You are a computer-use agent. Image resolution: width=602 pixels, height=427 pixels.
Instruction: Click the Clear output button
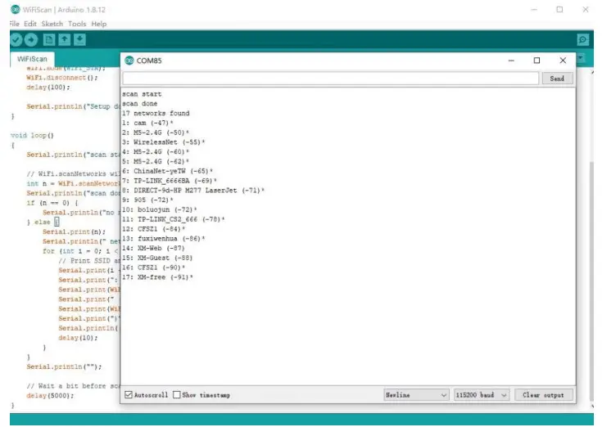tap(544, 395)
